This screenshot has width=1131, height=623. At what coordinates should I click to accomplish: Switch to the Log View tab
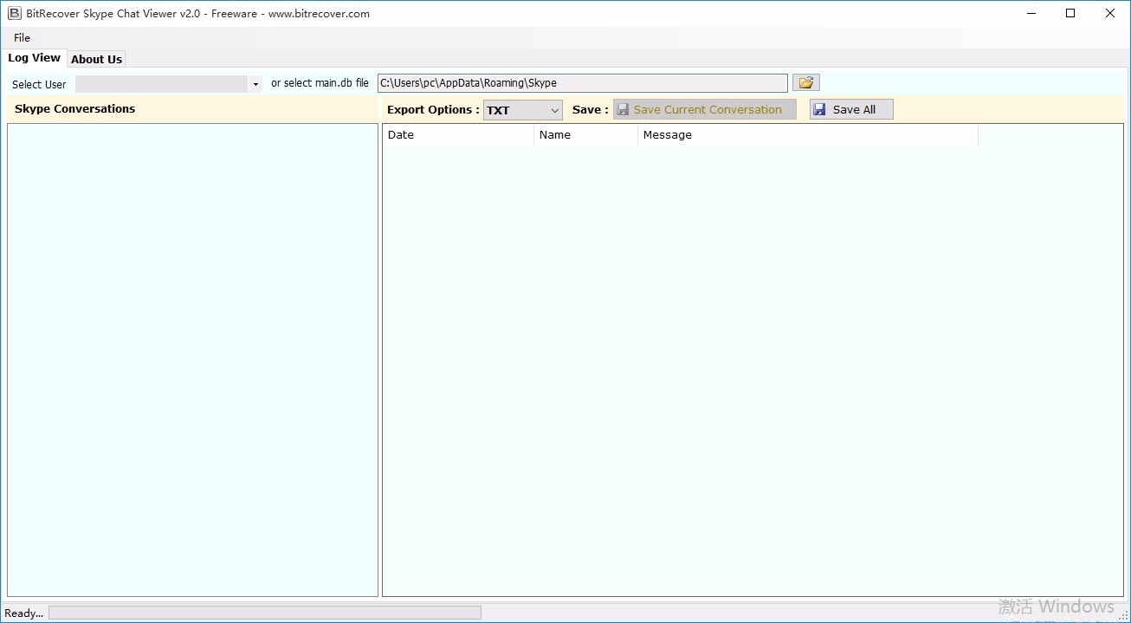click(34, 58)
